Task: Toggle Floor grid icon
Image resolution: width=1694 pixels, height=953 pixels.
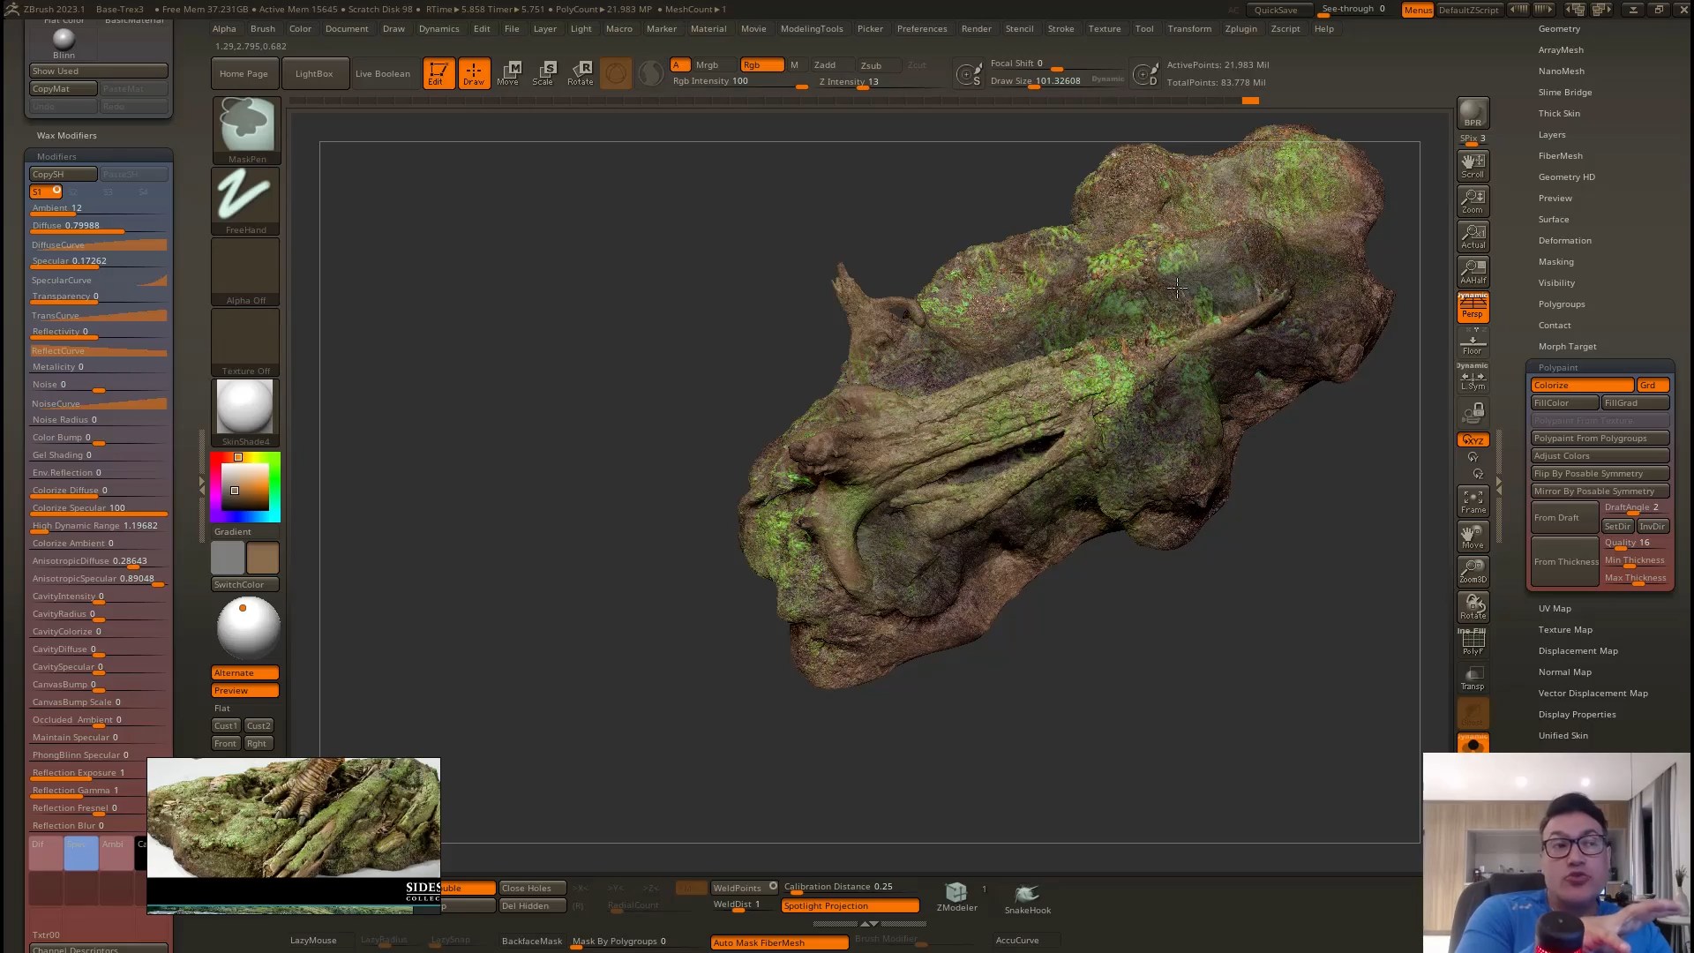Action: [x=1473, y=342]
